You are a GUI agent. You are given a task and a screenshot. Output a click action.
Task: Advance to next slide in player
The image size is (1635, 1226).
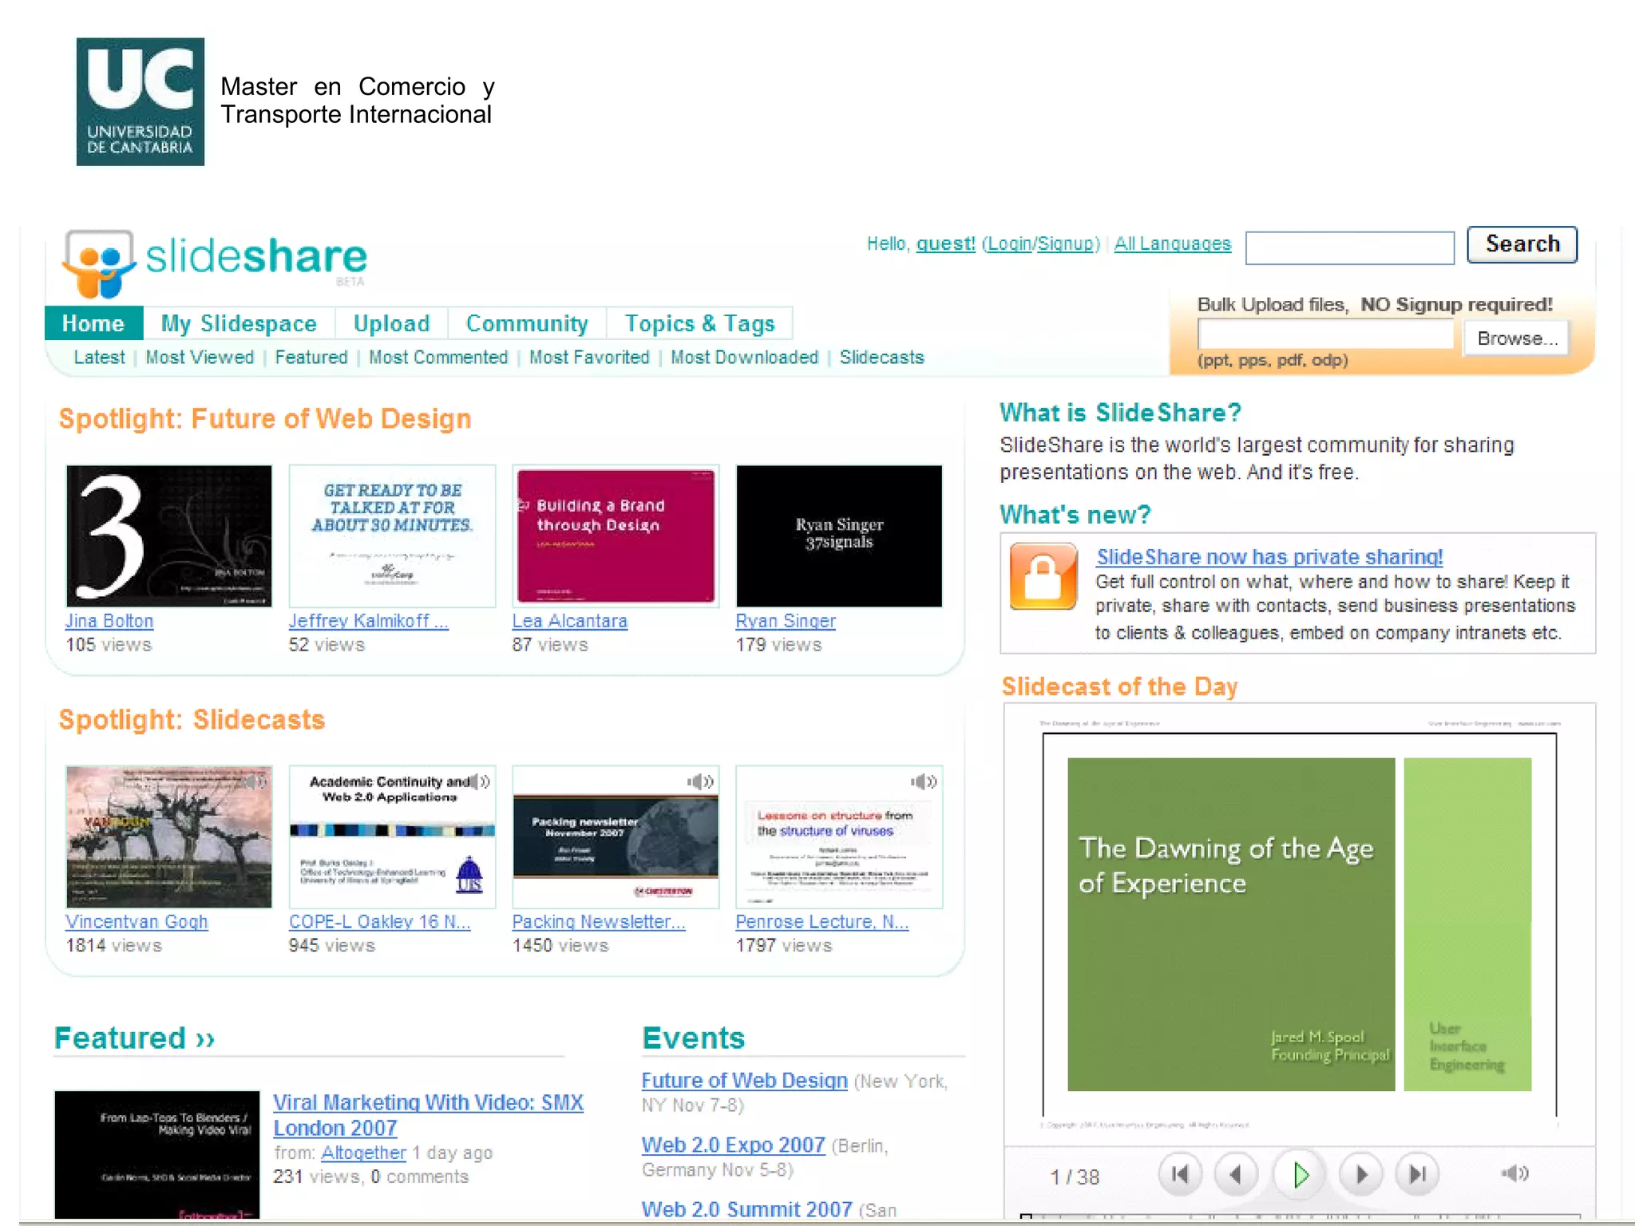1360,1174
